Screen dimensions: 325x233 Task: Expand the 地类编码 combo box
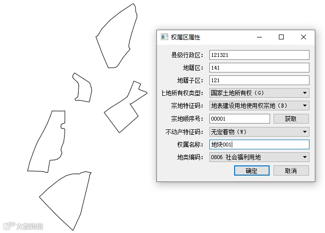pyautogui.click(x=259, y=157)
